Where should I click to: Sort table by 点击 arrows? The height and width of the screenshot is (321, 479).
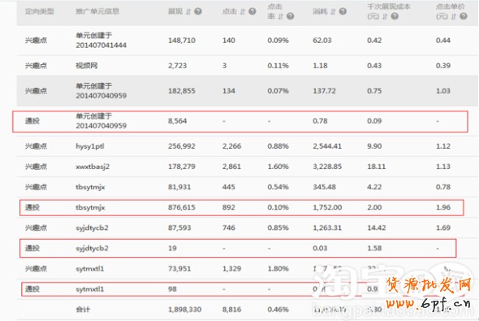pos(242,11)
